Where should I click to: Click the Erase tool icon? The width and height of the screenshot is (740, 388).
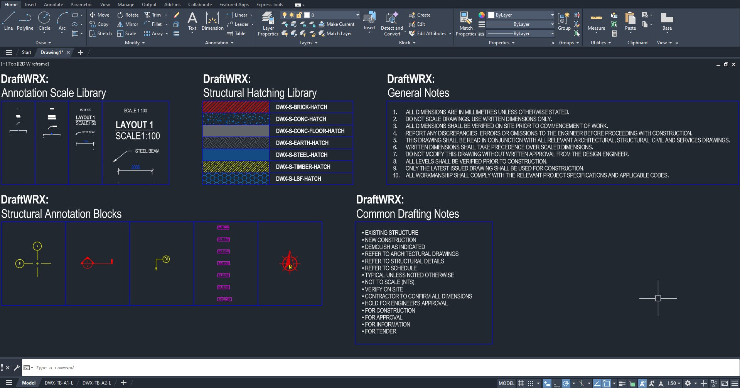click(176, 15)
